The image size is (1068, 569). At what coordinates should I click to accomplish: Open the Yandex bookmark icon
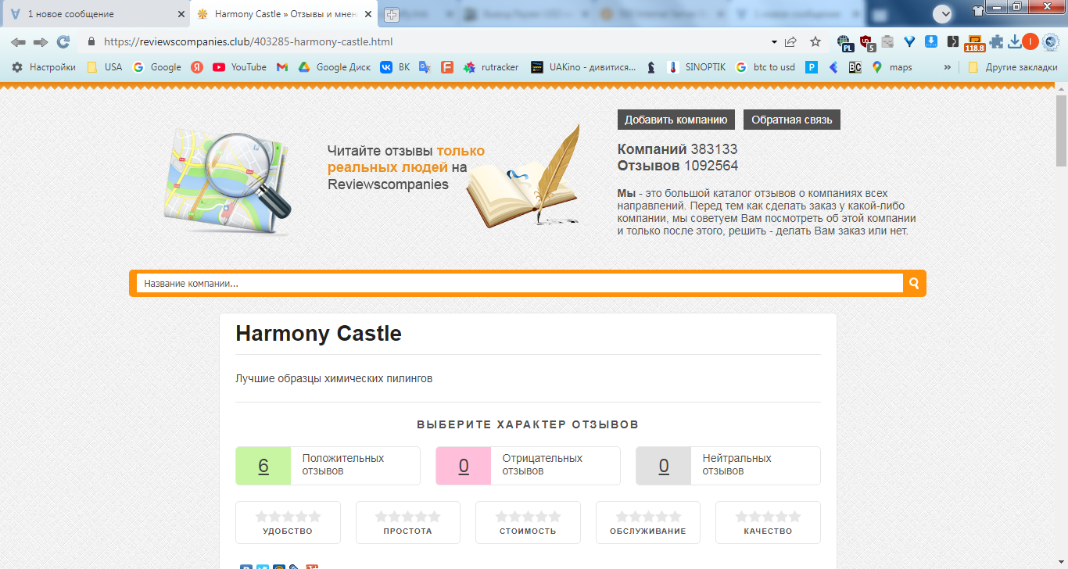pos(197,67)
